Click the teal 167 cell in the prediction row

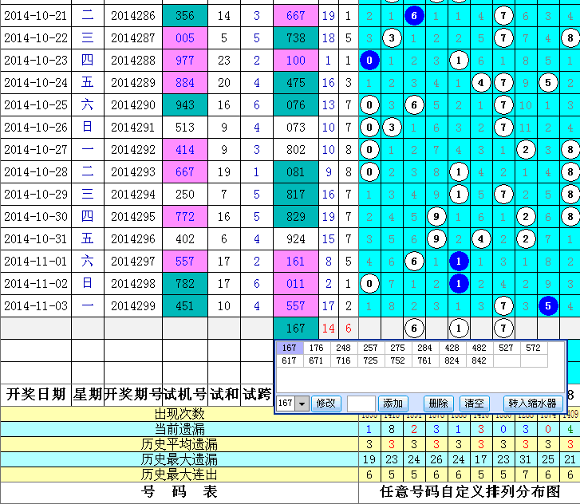pos(295,328)
